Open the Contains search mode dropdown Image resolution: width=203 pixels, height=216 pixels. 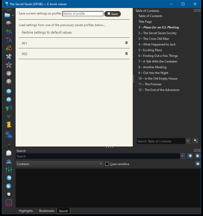(60, 164)
